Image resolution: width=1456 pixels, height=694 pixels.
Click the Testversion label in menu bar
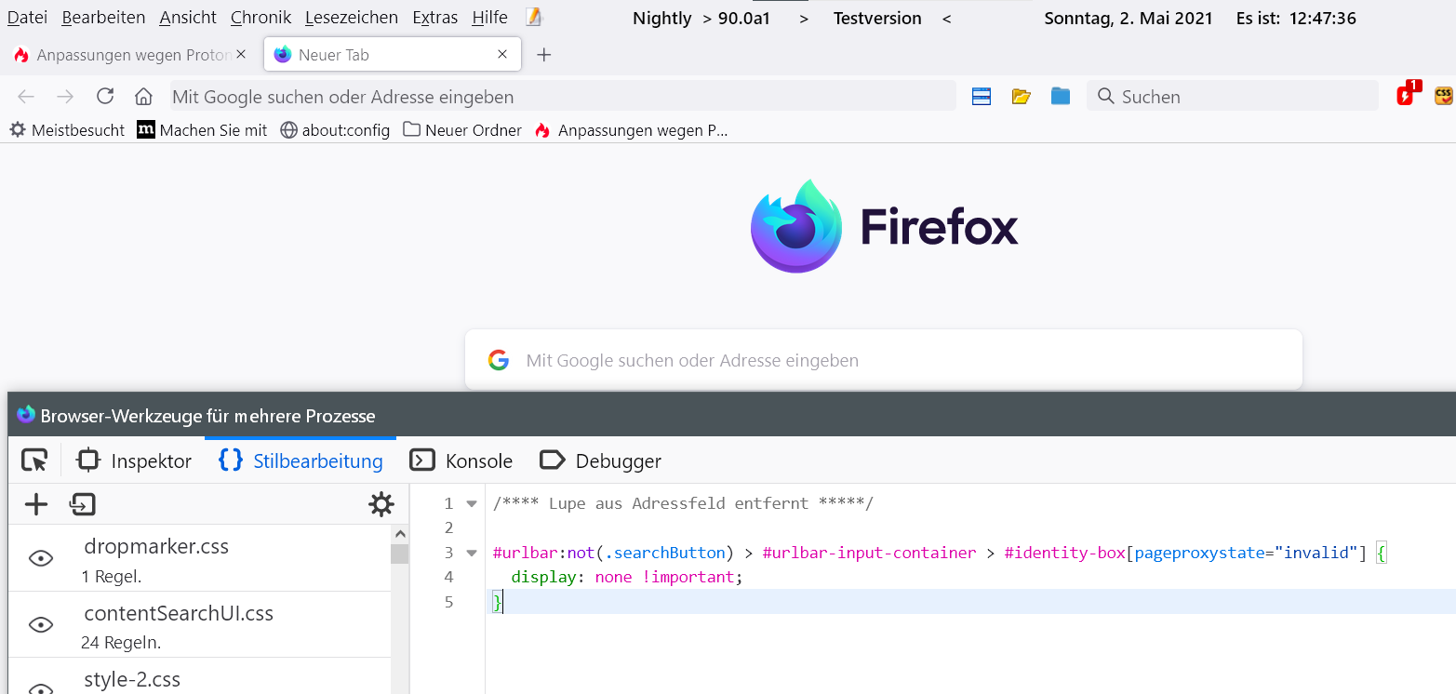click(x=877, y=18)
